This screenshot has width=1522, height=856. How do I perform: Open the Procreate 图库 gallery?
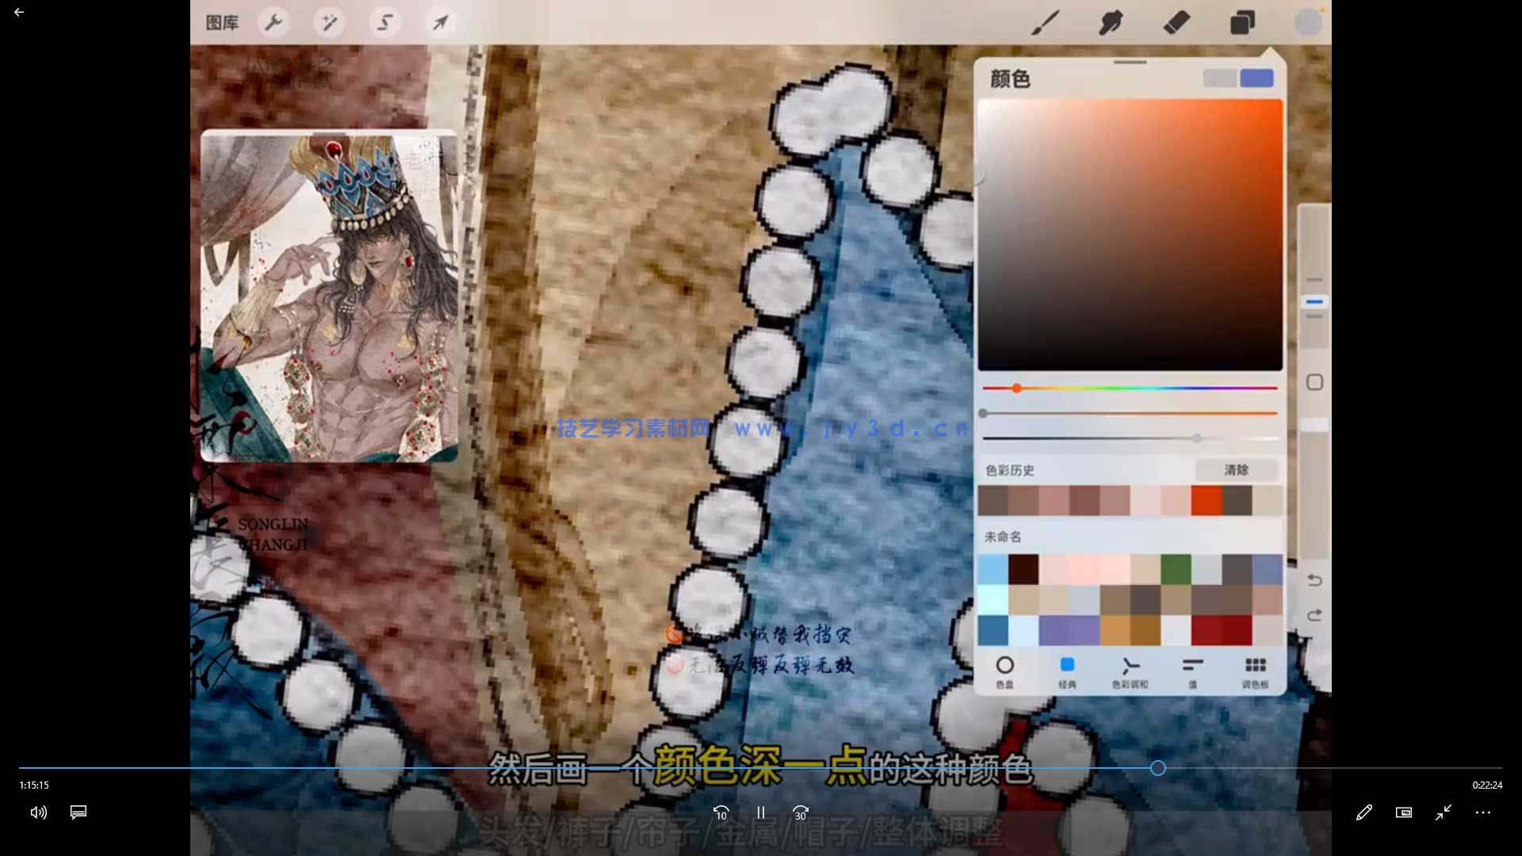click(x=223, y=22)
